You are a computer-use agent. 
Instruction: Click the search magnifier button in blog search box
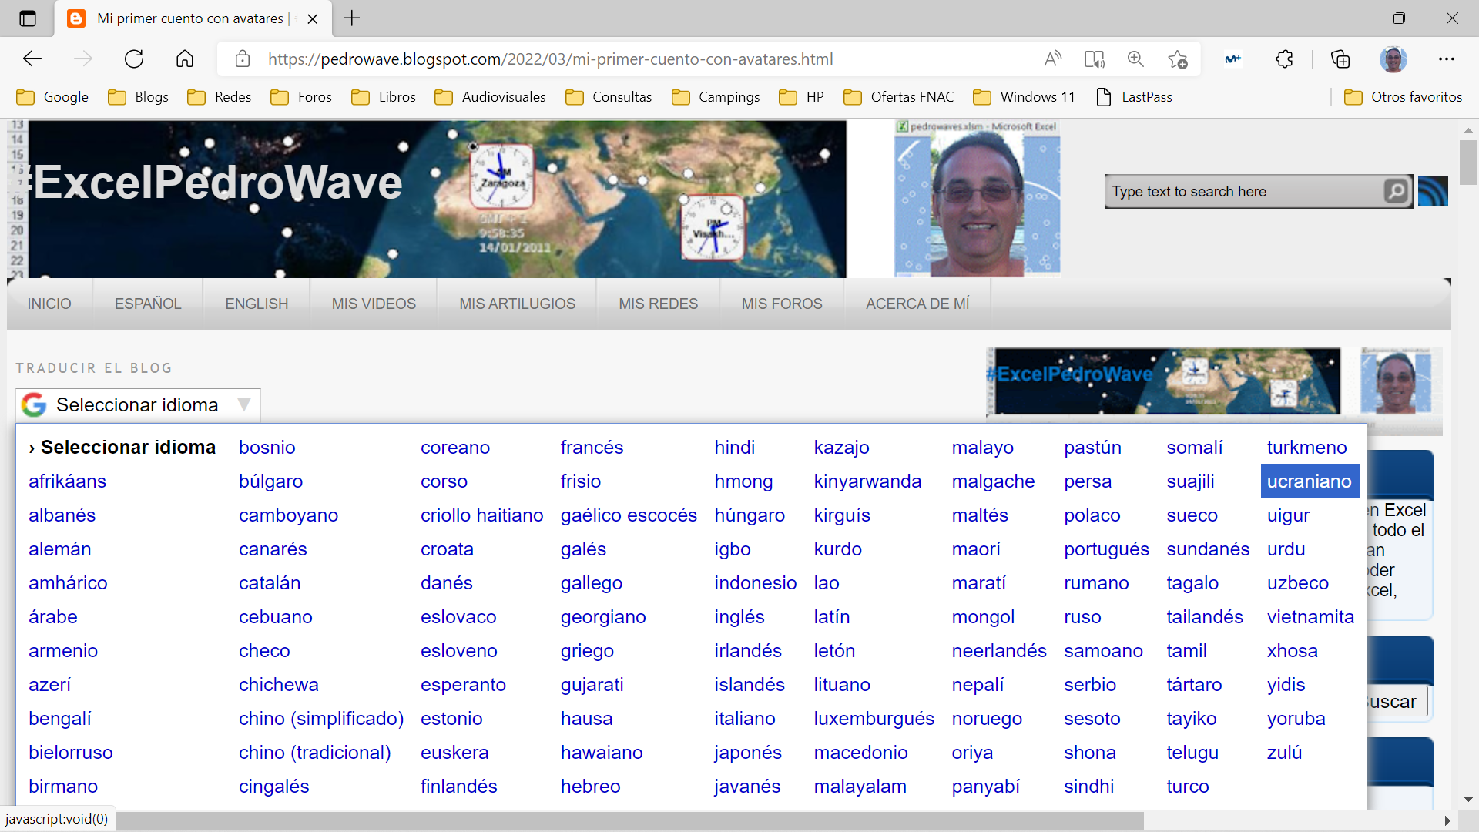[1396, 191]
